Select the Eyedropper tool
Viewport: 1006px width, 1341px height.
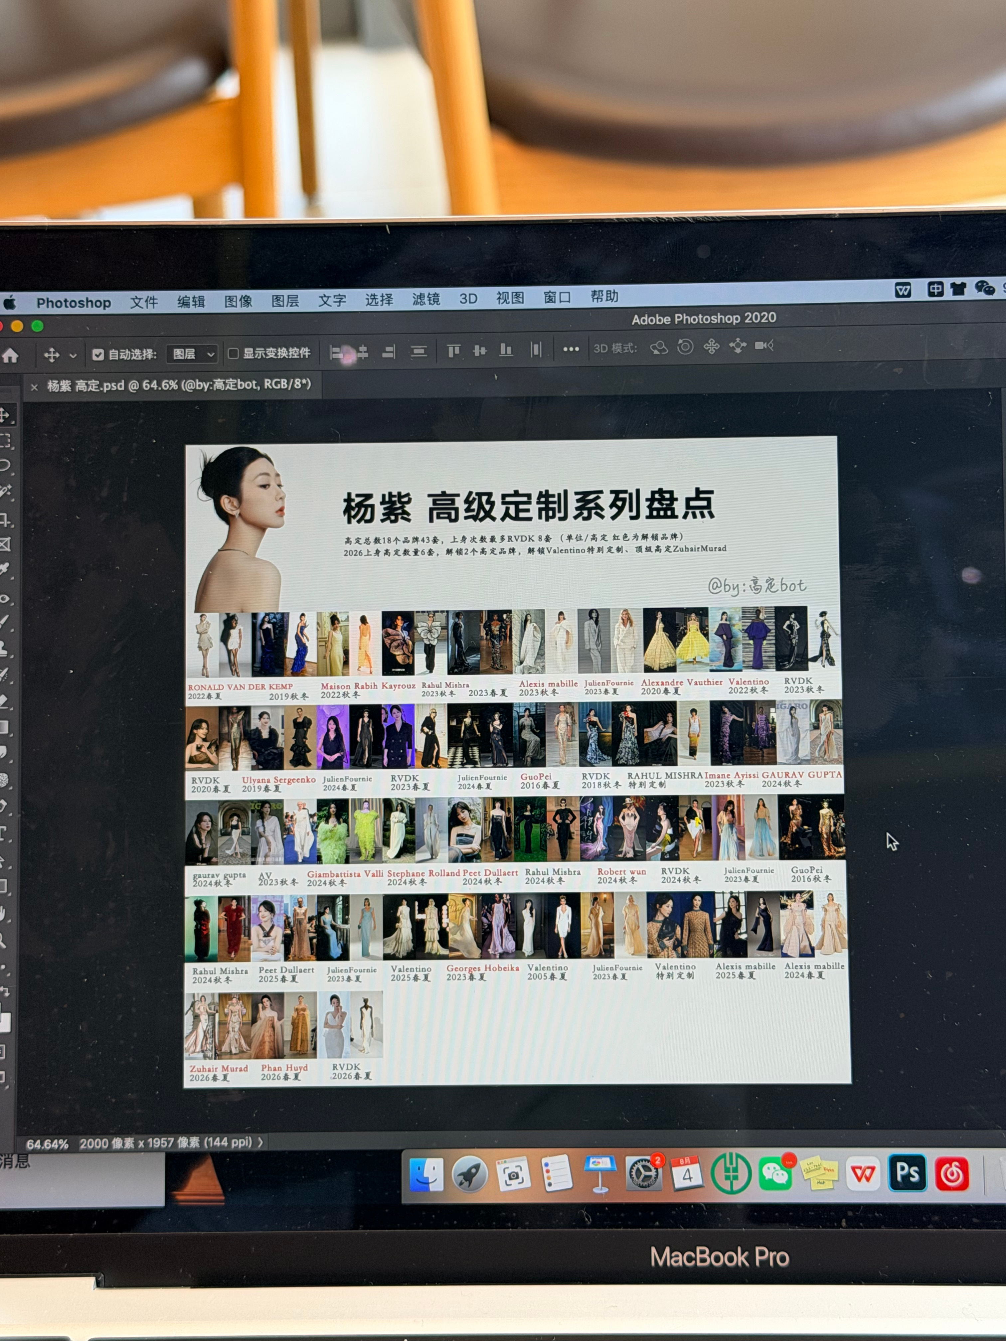(5, 570)
